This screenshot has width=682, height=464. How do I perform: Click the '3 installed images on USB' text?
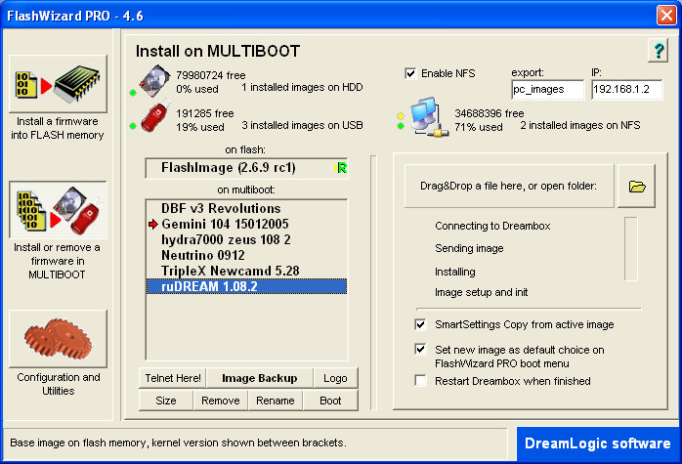tap(302, 125)
